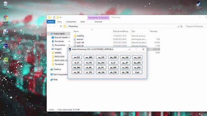Open the Recycle Bin desktop icon
This screenshot has width=207, height=116.
pyautogui.click(x=5, y=5)
